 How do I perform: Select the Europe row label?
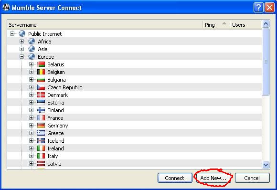(46, 57)
